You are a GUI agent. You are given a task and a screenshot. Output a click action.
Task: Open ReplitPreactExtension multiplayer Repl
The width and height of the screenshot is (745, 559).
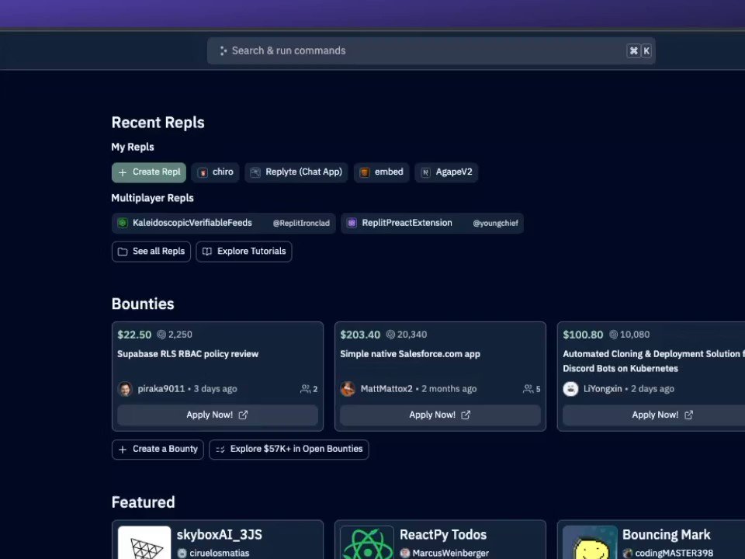point(432,224)
